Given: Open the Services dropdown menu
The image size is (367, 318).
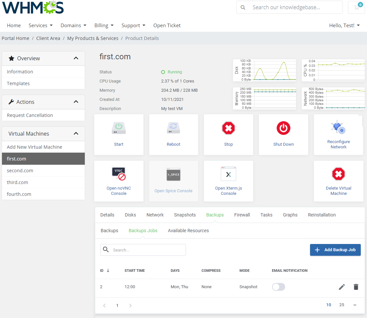Looking at the screenshot, I should tap(41, 25).
